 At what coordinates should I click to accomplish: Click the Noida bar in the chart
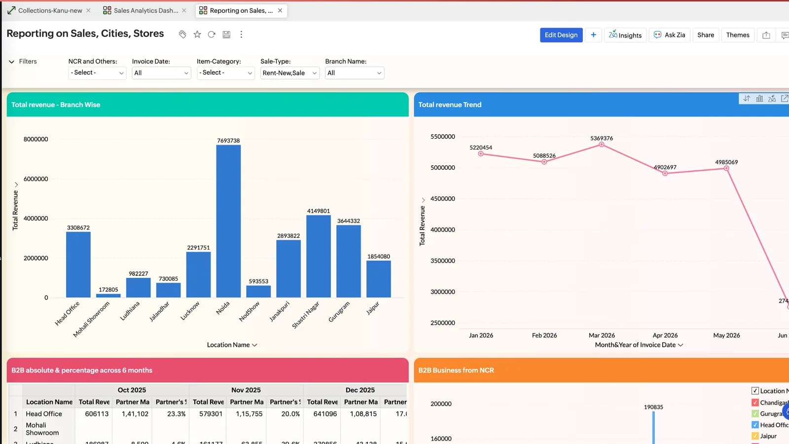click(228, 221)
